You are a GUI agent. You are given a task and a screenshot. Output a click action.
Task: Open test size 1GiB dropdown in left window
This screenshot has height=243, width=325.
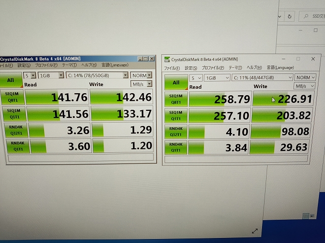click(x=51, y=75)
